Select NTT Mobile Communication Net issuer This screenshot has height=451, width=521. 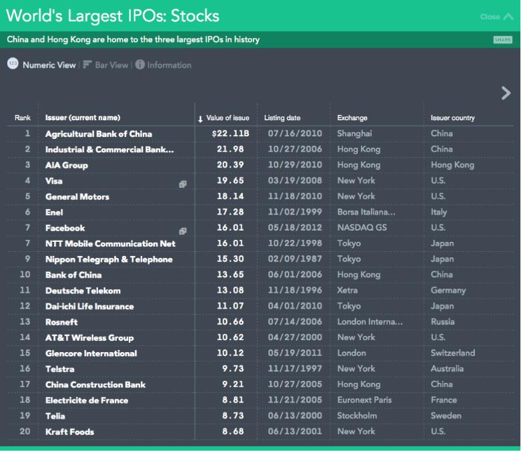click(110, 244)
